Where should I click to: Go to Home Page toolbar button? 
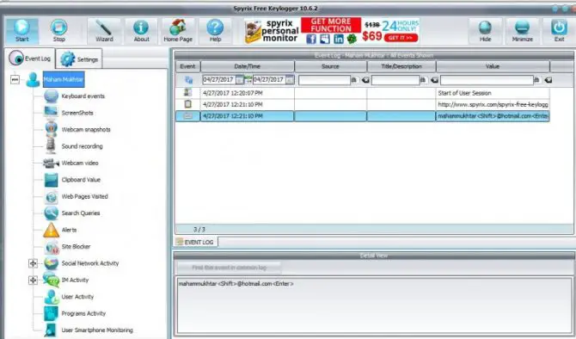(x=178, y=31)
